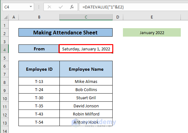Click the Enter checkmark icon in formula bar
This screenshot has width=188, height=133.
[x=61, y=7]
